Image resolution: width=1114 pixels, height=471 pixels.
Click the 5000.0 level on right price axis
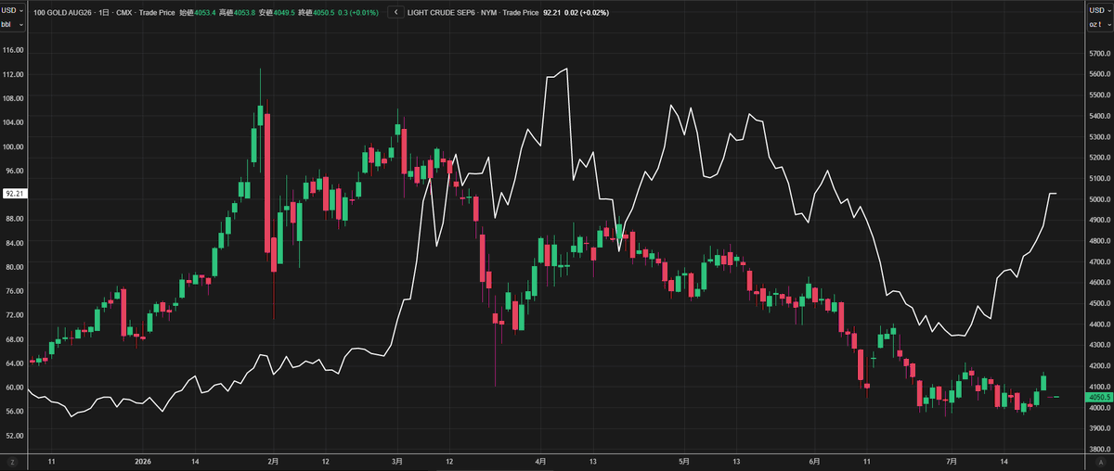1099,199
